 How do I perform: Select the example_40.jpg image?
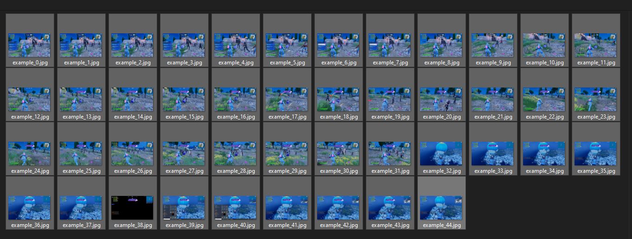(x=235, y=208)
